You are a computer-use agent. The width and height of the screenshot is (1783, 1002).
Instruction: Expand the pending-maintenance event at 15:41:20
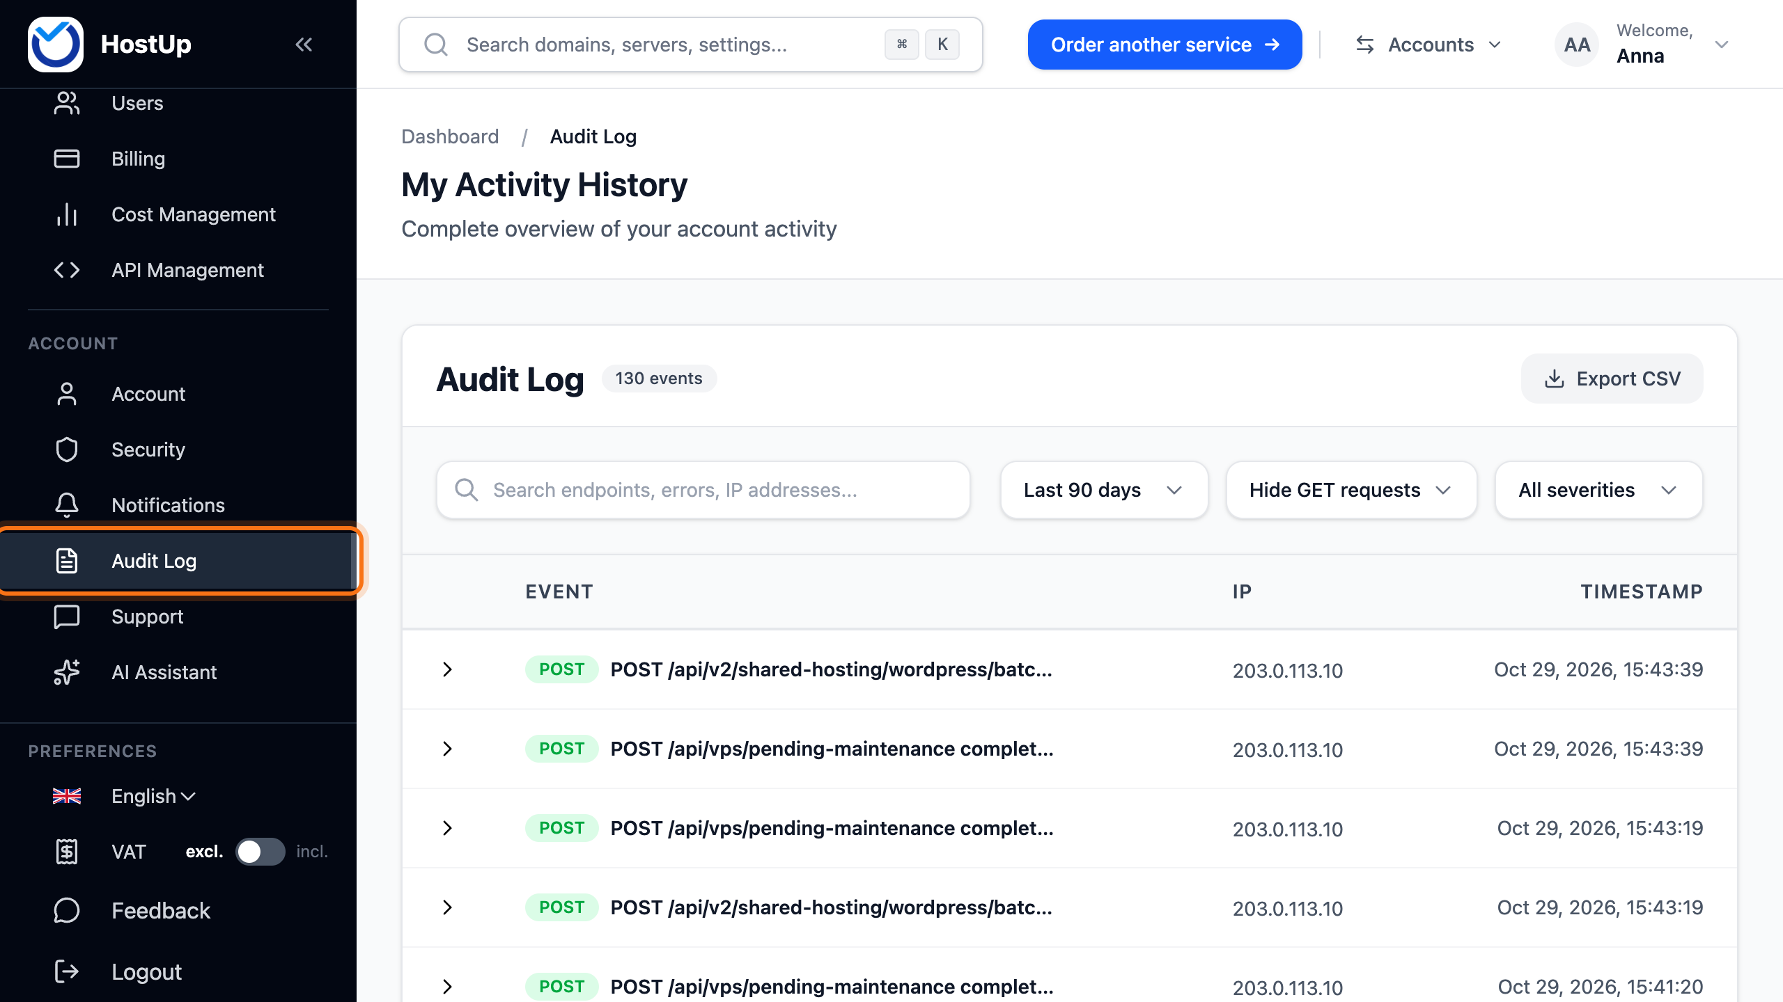447,987
